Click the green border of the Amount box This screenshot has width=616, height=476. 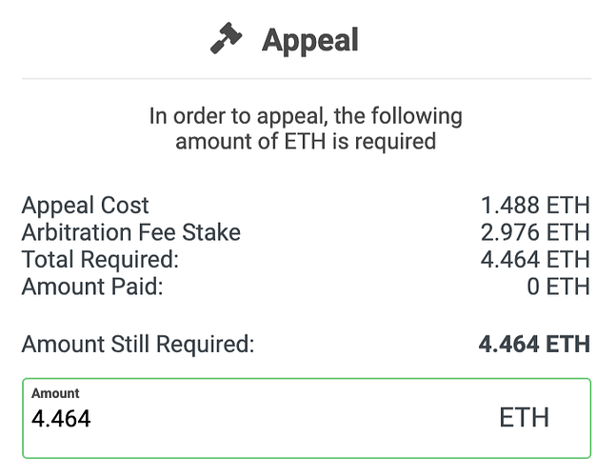click(307, 379)
